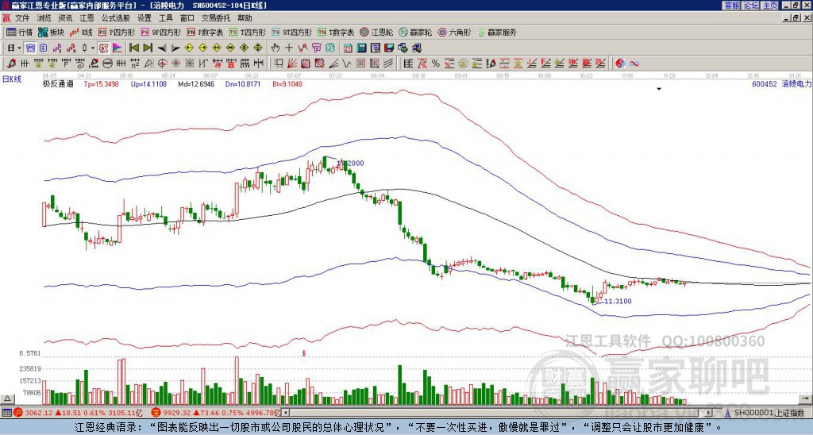Click the 主页 title bar link
Image resolution: width=813 pixels, height=435 pixels.
click(770, 6)
